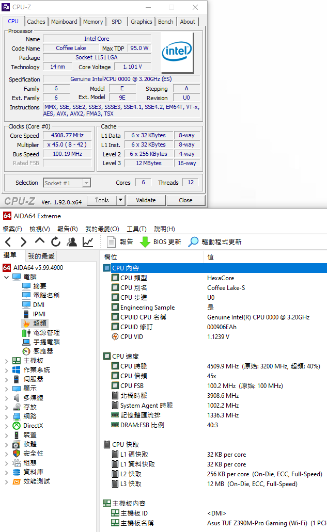Open the 報告(R) menu

click(68, 229)
